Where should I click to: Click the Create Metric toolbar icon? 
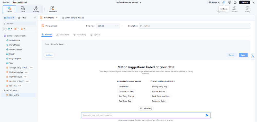[52, 10]
